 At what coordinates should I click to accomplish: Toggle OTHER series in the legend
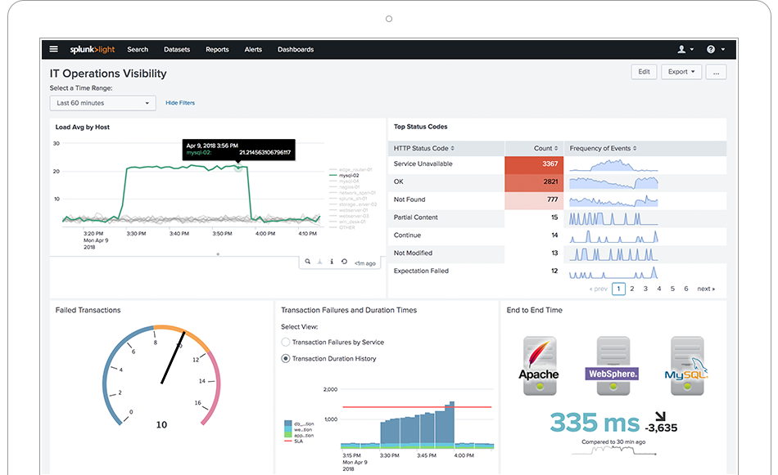(342, 227)
